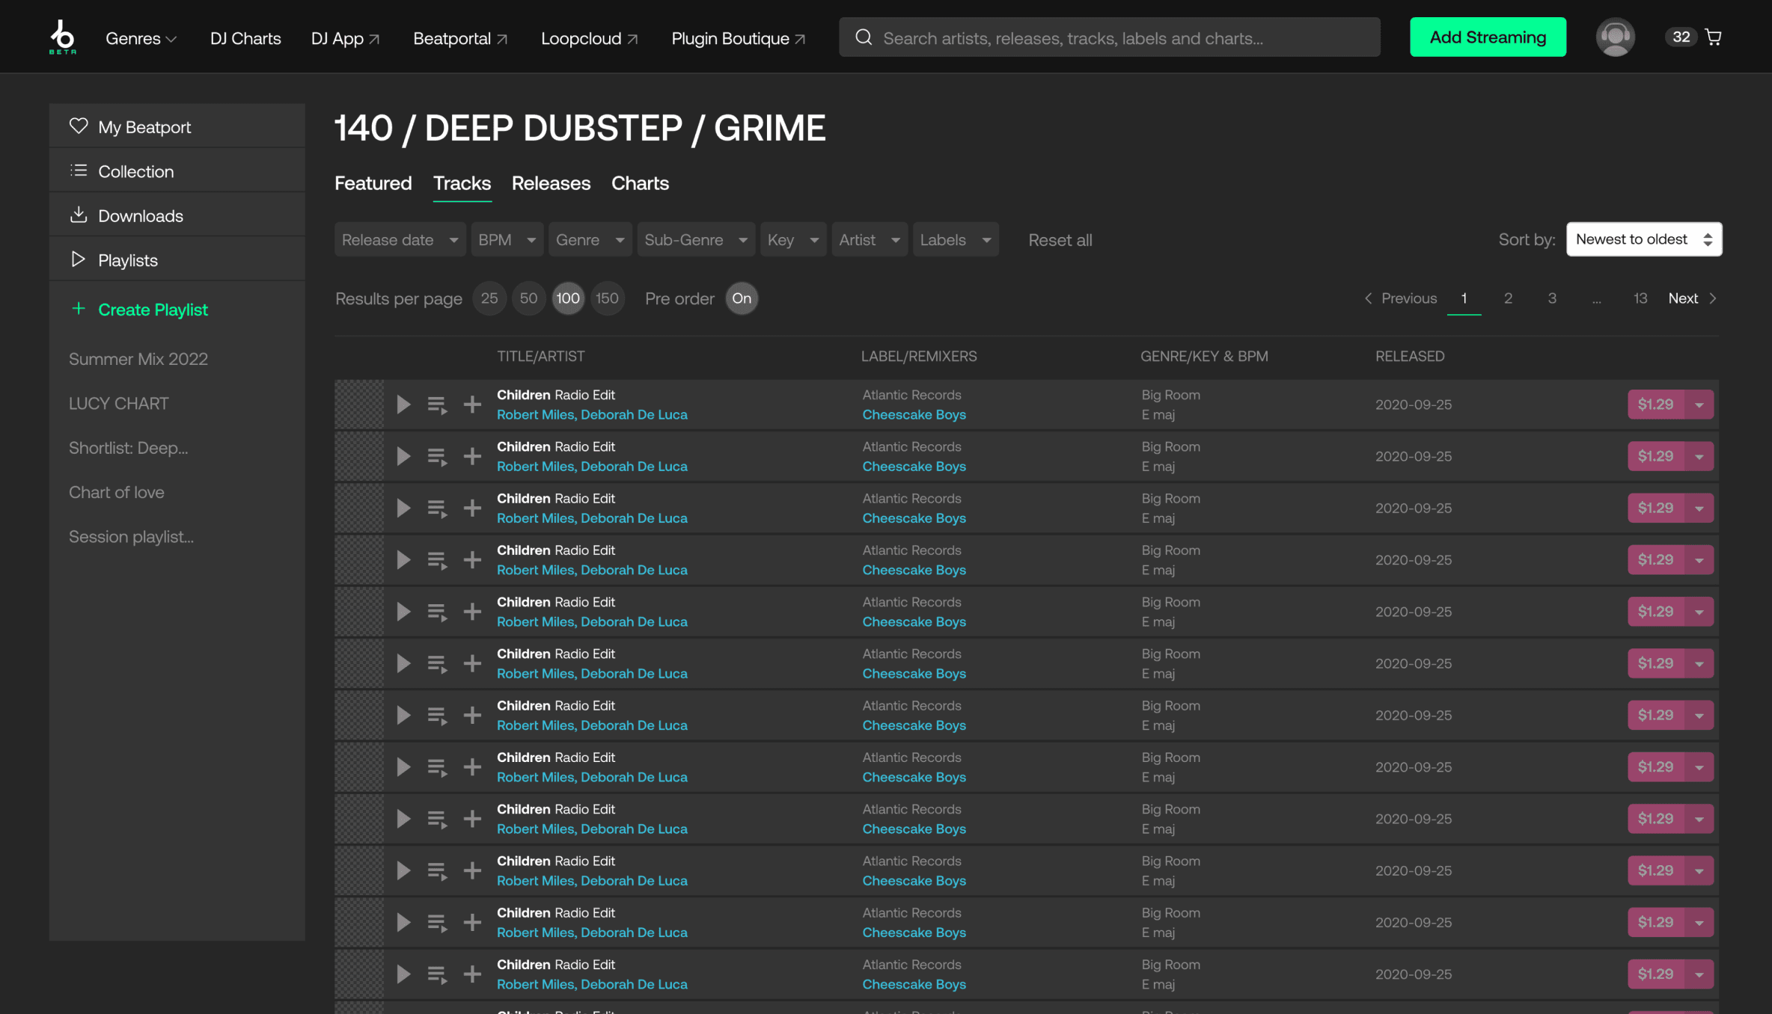The image size is (1772, 1014).
Task: Click the plus icon on the seventh track
Action: [472, 716]
